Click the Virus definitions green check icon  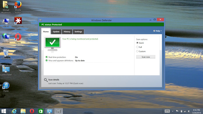(47, 61)
